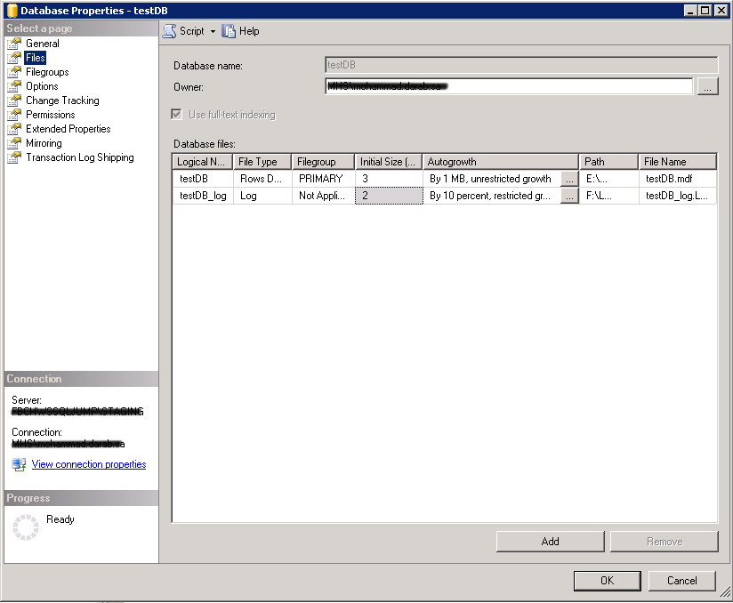Open the Permissions page icon

point(14,114)
